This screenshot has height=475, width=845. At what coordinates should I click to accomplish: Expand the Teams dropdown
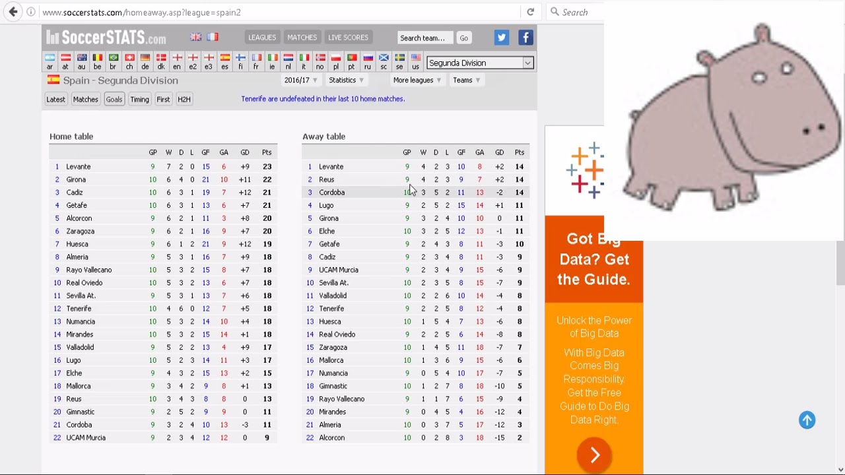467,80
